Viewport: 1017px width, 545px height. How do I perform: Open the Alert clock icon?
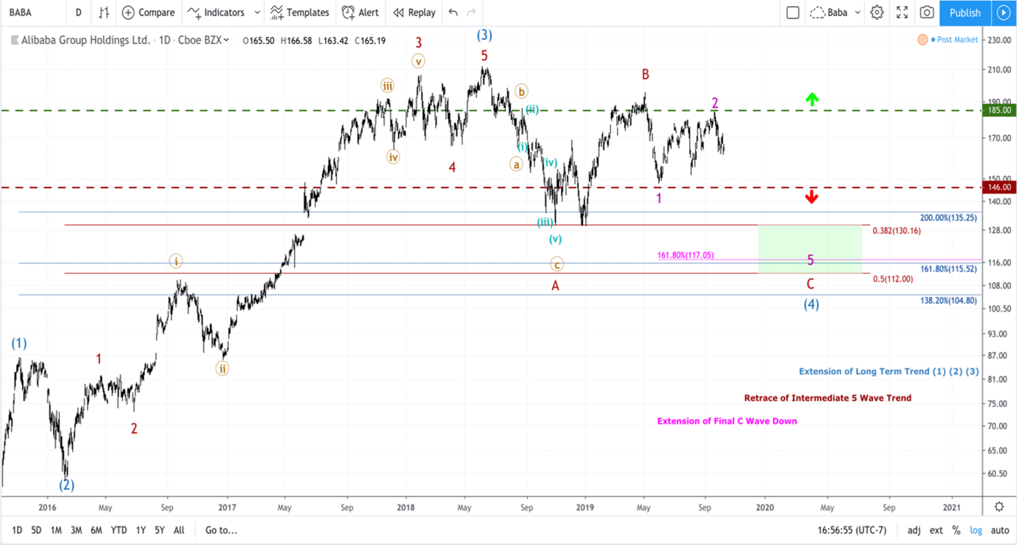pos(348,12)
